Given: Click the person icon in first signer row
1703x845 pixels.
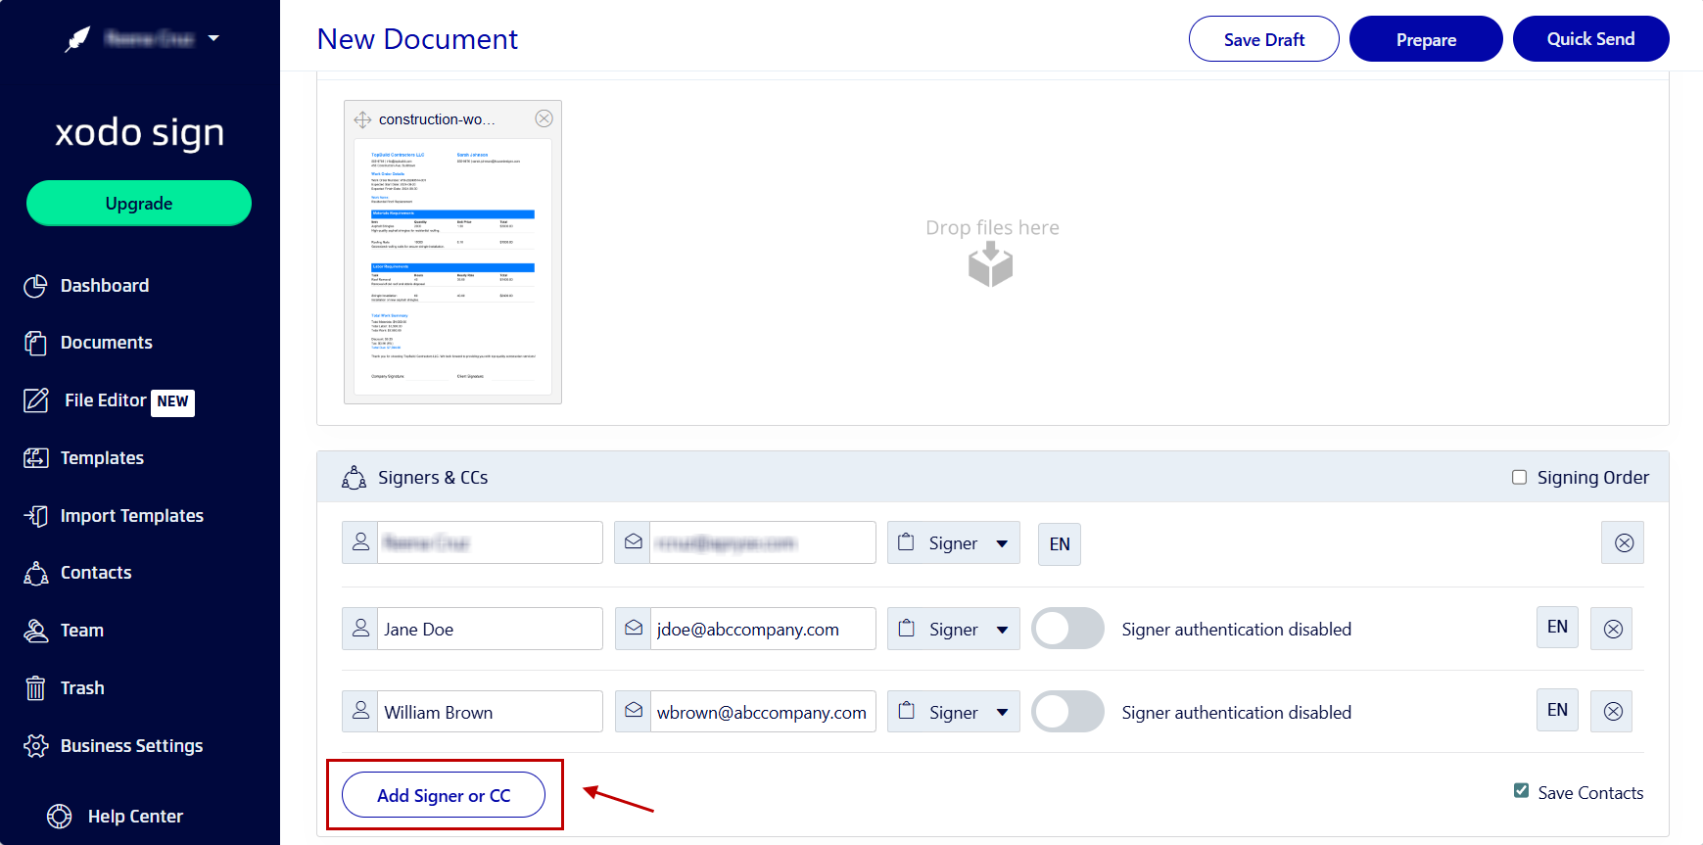Looking at the screenshot, I should click(360, 541).
